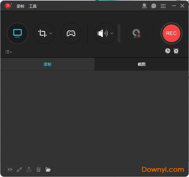The image size is (189, 177).
Task: Minimize the recorder window
Action: [x=174, y=6]
